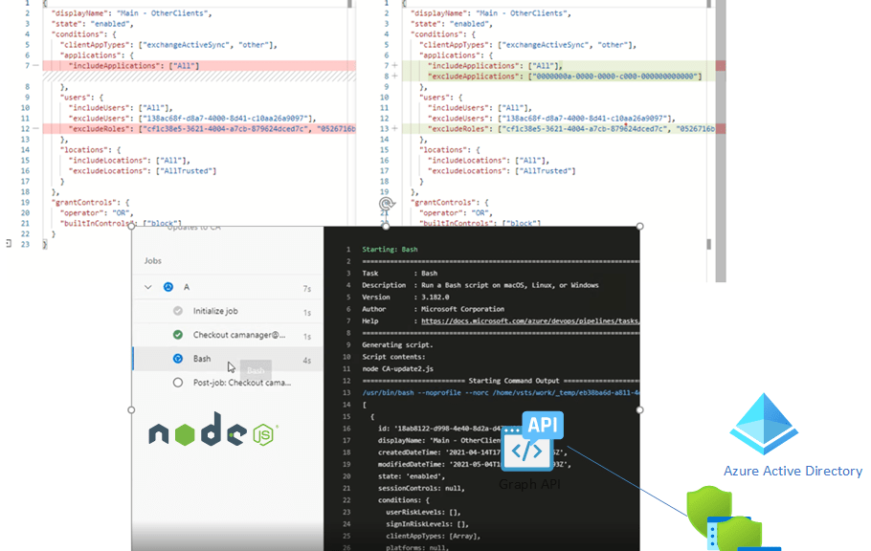The height and width of the screenshot is (551, 871).
Task: Click the running status icon beside Bash
Action: [177, 359]
